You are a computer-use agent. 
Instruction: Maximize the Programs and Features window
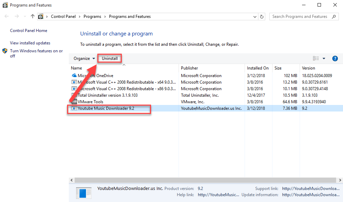(x=319, y=5)
